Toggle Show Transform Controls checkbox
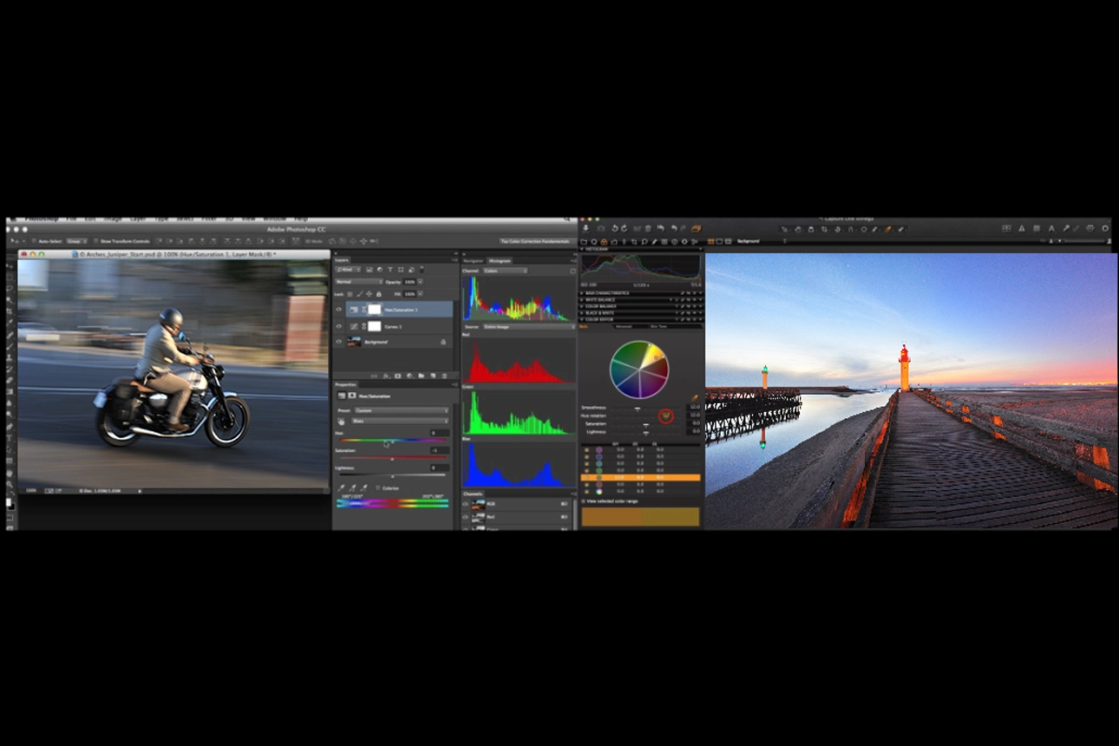This screenshot has height=746, width=1119. [95, 241]
